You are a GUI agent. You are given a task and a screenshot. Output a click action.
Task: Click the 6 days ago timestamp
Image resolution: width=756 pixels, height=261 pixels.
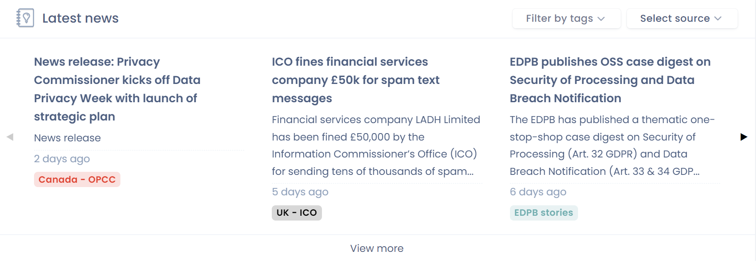pyautogui.click(x=538, y=192)
